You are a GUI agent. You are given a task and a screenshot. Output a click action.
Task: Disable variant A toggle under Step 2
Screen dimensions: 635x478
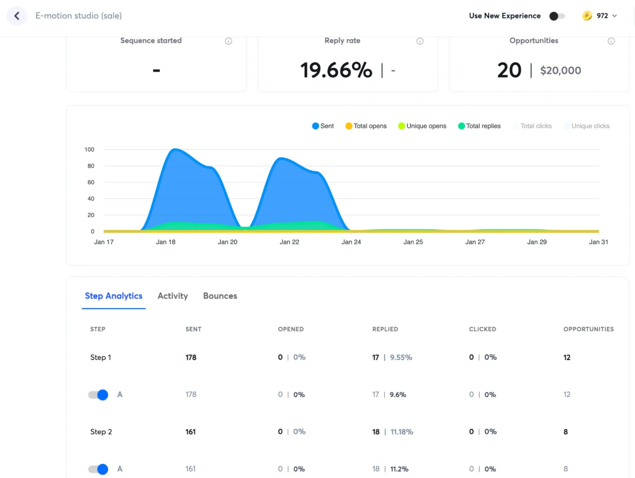pos(98,469)
